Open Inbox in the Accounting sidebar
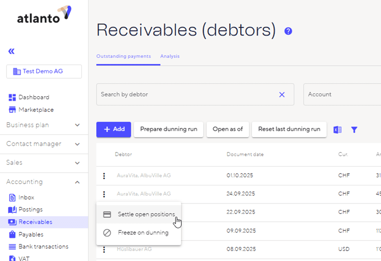 (x=26, y=197)
